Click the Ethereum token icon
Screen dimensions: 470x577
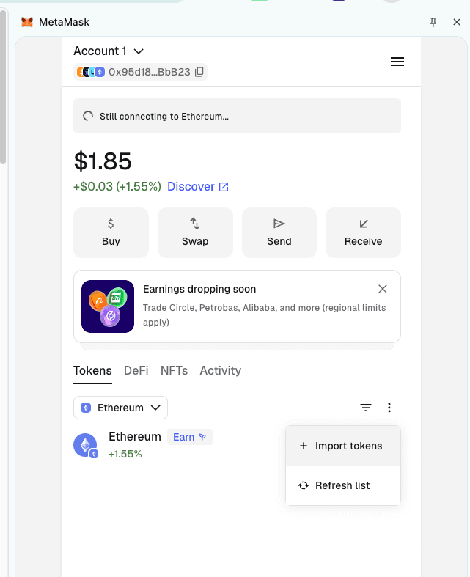pyautogui.click(x=85, y=445)
